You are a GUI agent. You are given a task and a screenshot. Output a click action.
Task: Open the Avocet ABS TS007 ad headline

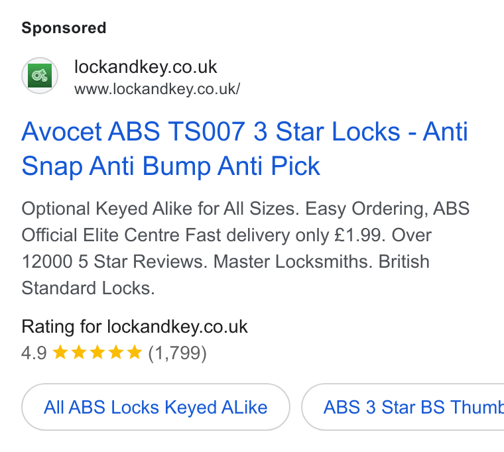[244, 148]
